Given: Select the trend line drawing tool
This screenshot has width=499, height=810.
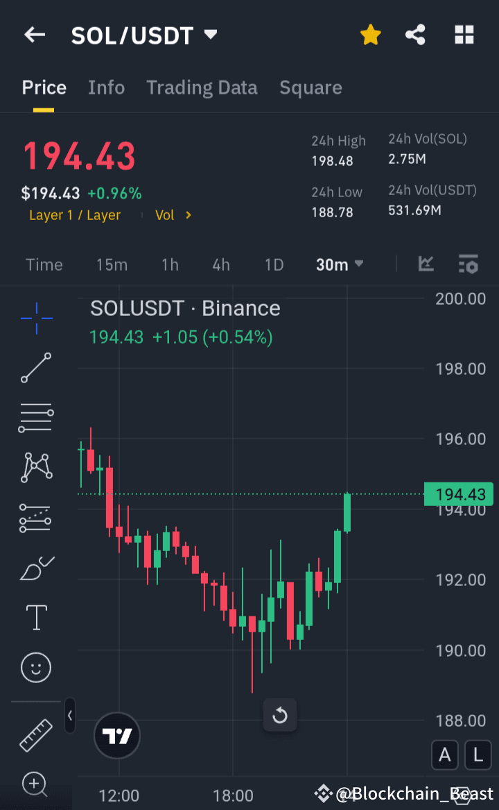Looking at the screenshot, I should 35,368.
